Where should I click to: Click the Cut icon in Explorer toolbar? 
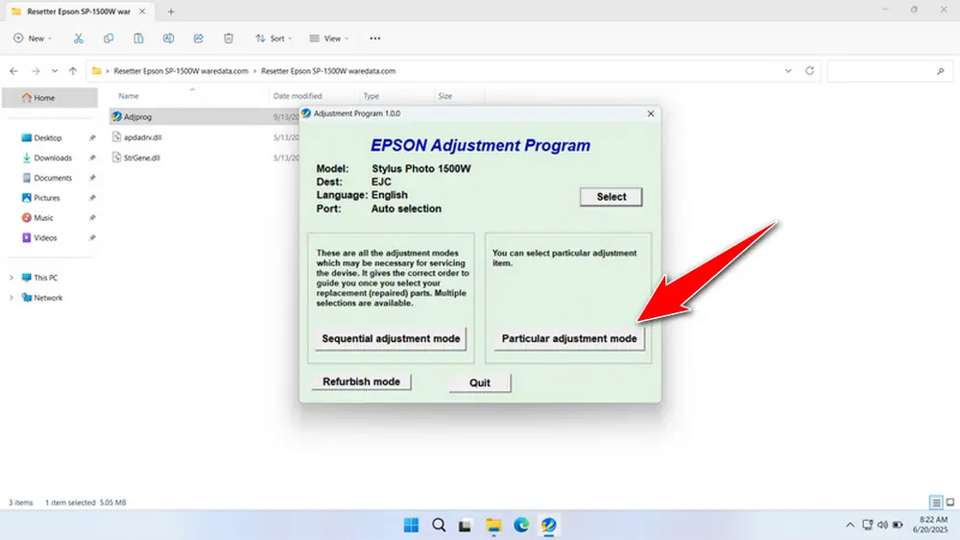tap(79, 38)
